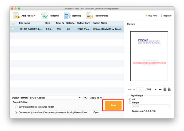
Task: Click the Add File(s) PDF icon
Action: pos(16,16)
